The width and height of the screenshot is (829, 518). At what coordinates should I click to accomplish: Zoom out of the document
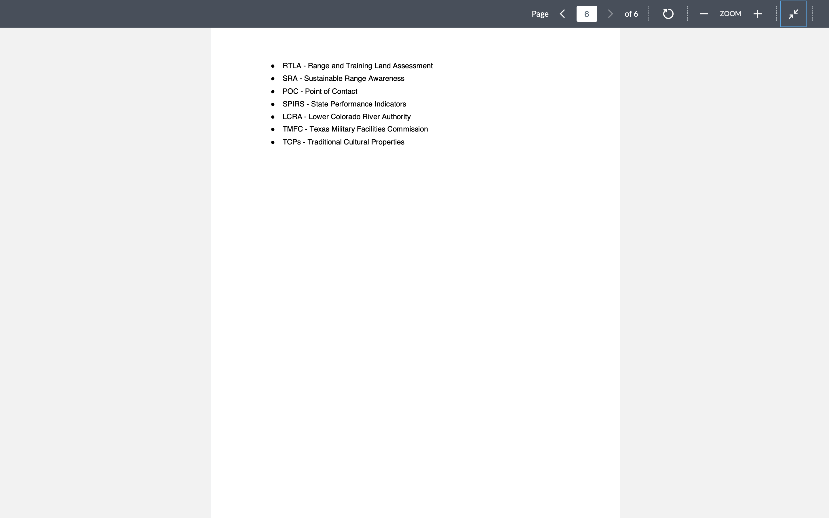704,14
